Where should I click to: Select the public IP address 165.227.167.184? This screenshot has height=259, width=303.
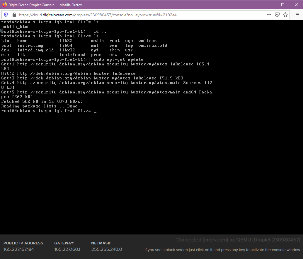19,249
